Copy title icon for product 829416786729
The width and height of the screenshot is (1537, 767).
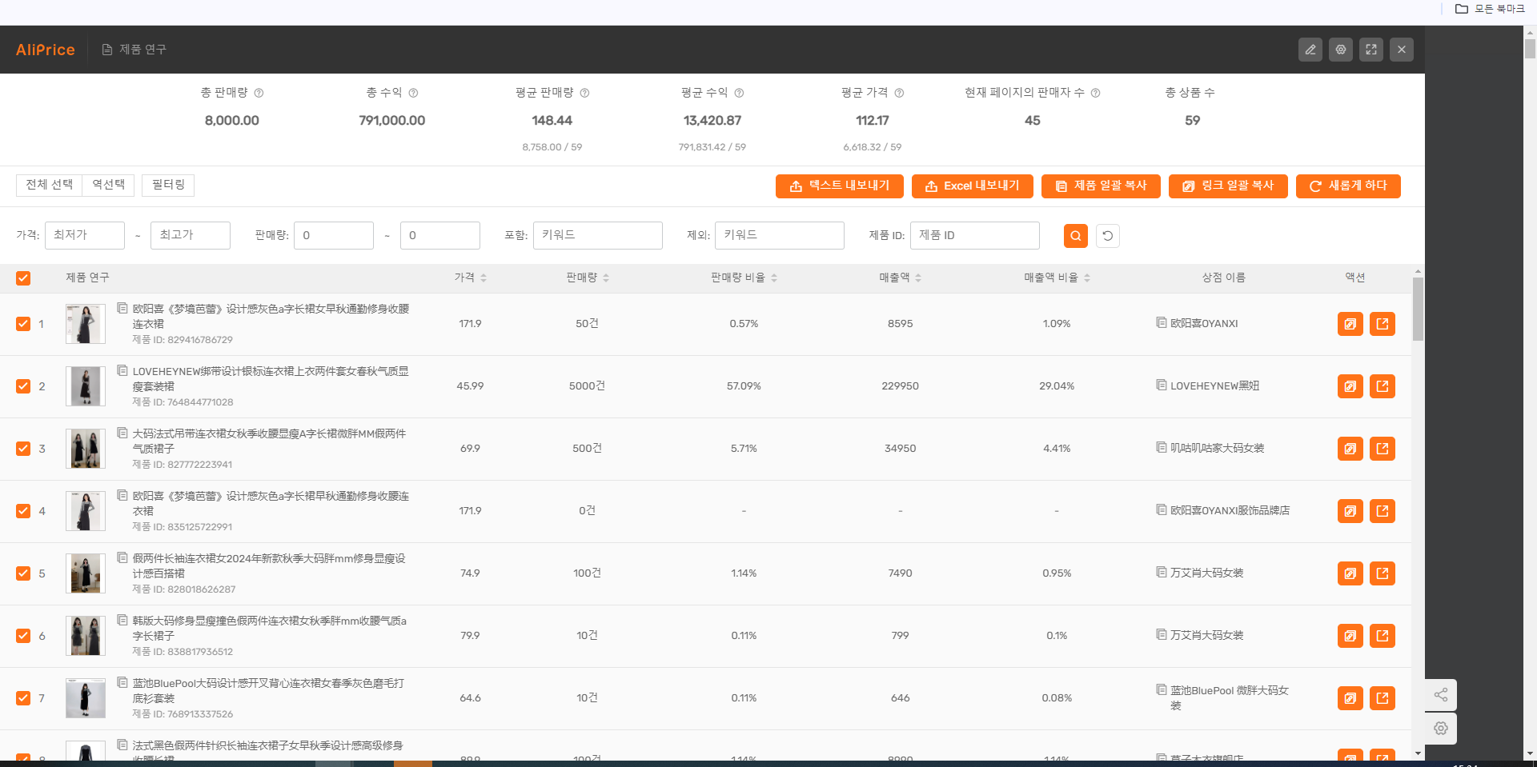tap(122, 308)
